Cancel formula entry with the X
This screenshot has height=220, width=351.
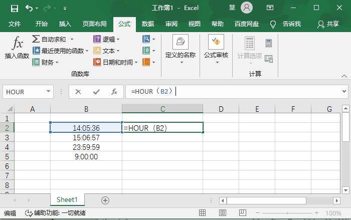78,92
